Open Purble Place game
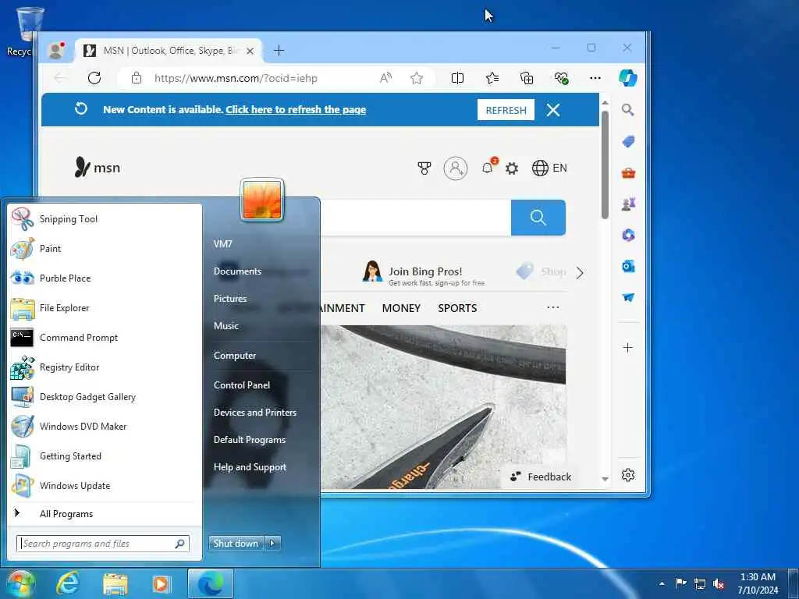799x599 pixels. pyautogui.click(x=105, y=278)
